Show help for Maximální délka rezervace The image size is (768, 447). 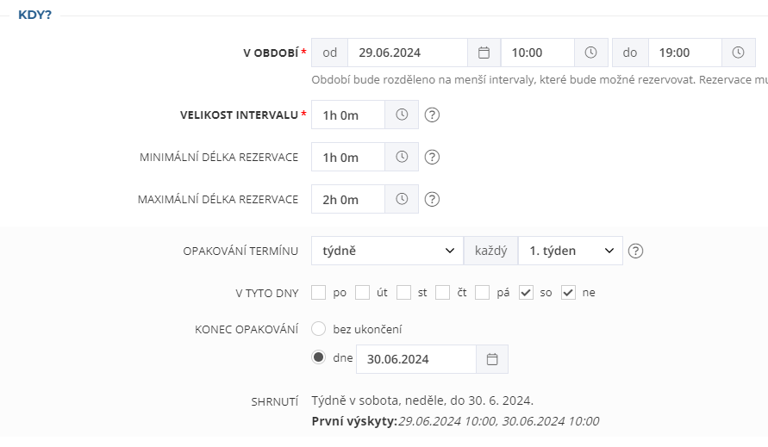click(x=433, y=199)
